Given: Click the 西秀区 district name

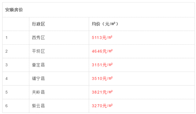Looking at the screenshot, I should [x=39, y=38].
